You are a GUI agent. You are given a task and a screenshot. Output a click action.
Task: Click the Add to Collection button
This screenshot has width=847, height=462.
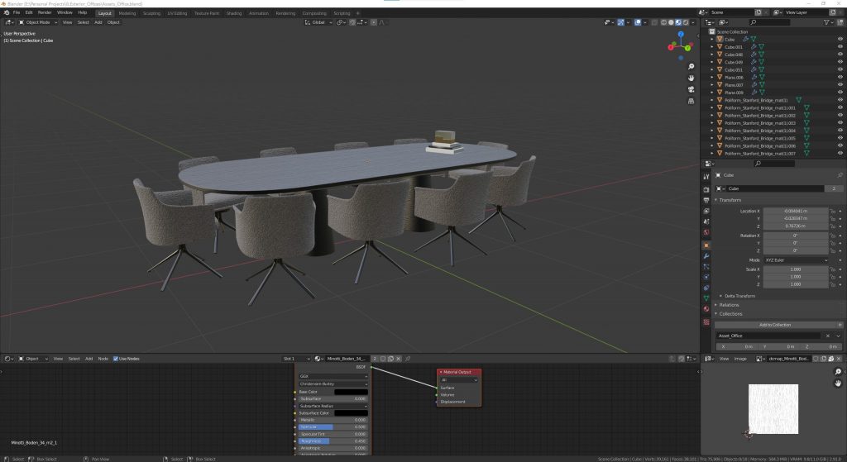pyautogui.click(x=775, y=325)
